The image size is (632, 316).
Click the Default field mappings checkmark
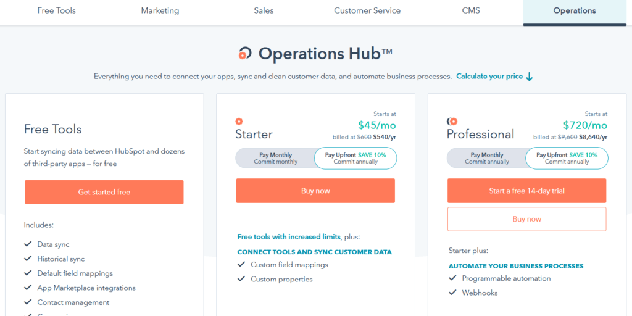(x=28, y=273)
